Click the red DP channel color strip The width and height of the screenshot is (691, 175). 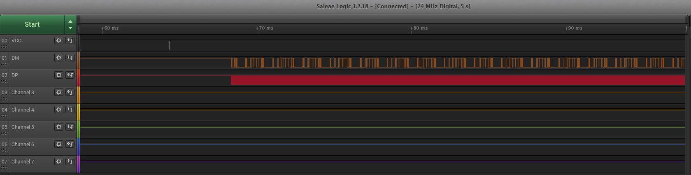click(78, 77)
